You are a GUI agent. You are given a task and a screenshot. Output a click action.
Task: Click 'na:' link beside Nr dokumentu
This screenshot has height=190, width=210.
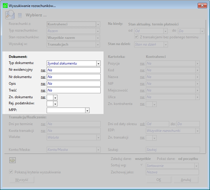pos(43,77)
